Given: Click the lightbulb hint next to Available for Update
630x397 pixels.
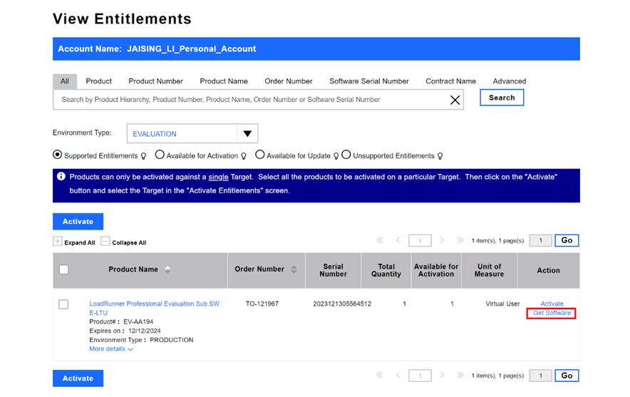Looking at the screenshot, I should [x=336, y=156].
